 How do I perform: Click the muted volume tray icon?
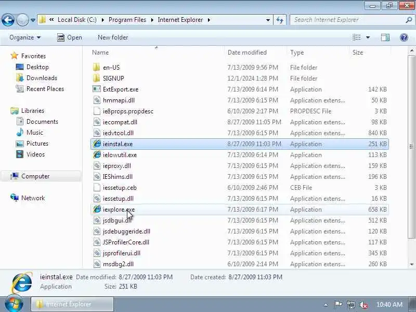[363, 305]
